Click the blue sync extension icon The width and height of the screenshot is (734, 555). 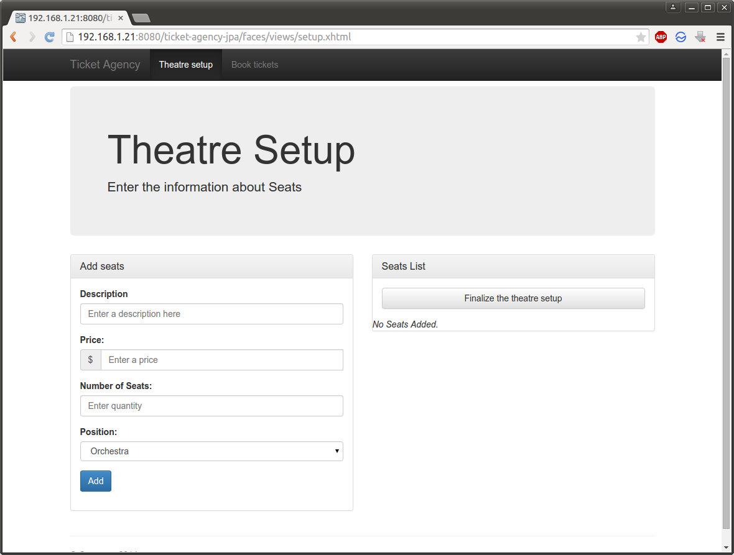[681, 37]
